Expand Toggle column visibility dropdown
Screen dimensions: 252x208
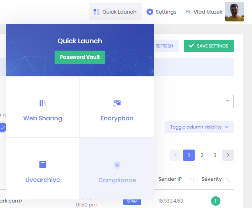(199, 127)
